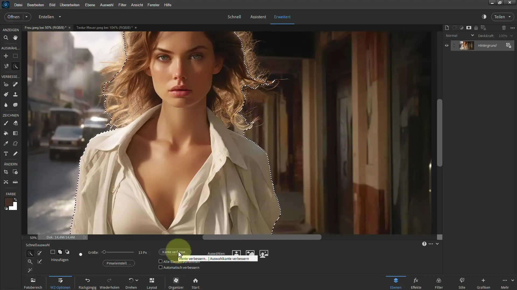This screenshot has width=517, height=290.
Task: Toggle 'Alle Ebenen aufnehmen' checkbox
Action: [160, 261]
